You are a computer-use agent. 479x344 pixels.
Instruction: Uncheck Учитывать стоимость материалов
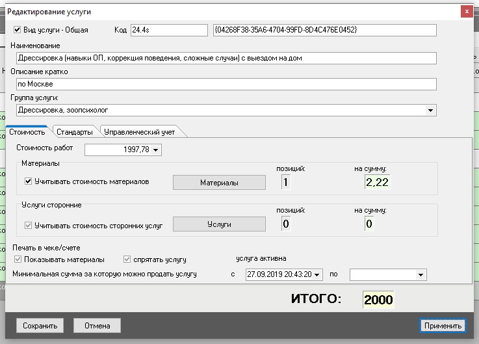coord(29,182)
